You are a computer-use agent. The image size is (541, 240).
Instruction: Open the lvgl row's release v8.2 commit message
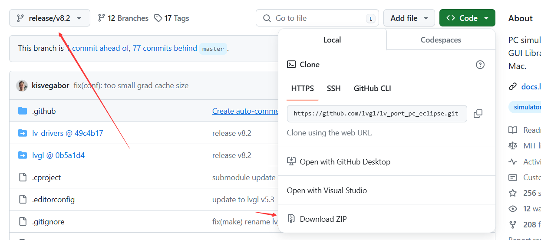click(x=232, y=155)
